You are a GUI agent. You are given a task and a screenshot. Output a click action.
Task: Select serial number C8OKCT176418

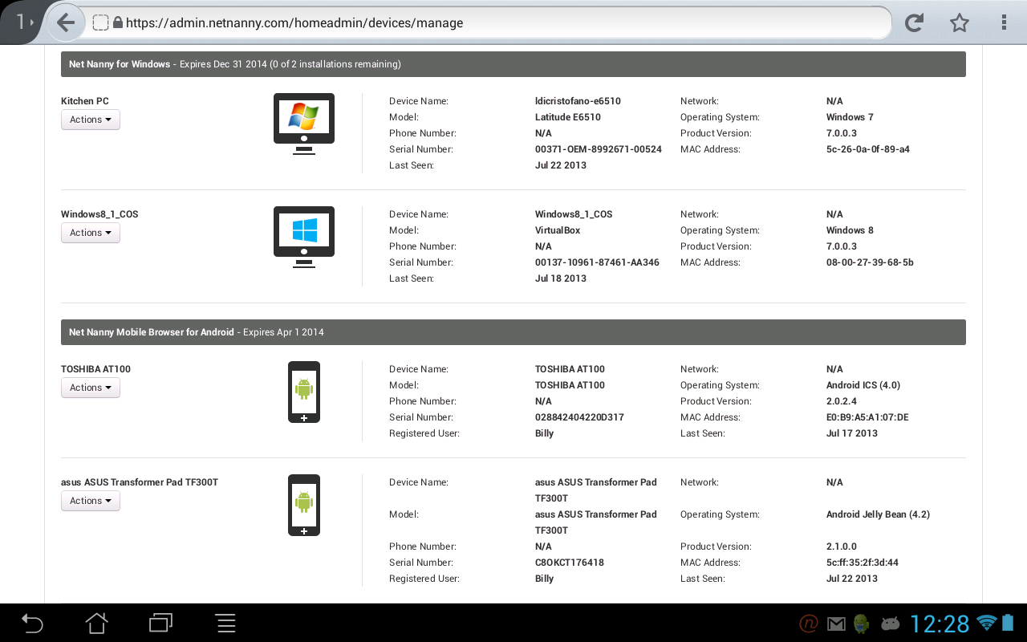click(570, 563)
